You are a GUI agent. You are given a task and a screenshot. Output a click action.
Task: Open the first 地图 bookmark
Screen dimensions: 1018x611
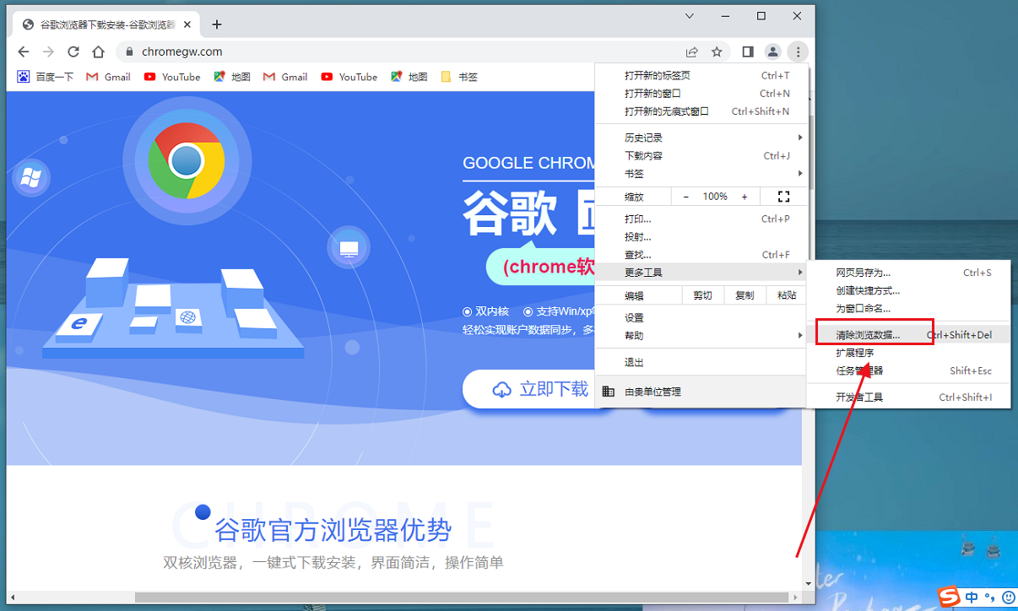tap(232, 77)
